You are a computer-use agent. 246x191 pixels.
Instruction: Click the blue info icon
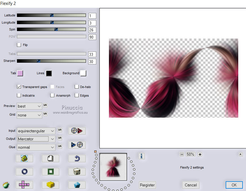coord(141,156)
